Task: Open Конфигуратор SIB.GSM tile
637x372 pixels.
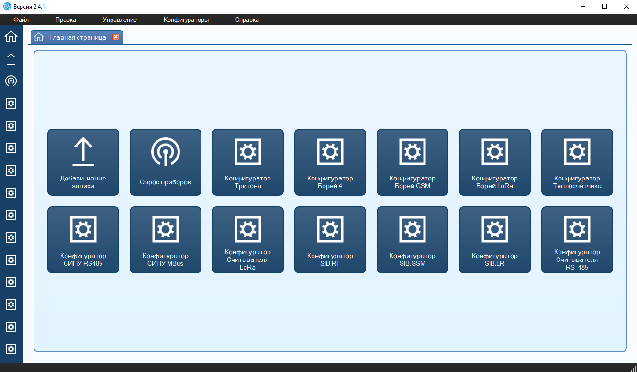Action: click(413, 240)
